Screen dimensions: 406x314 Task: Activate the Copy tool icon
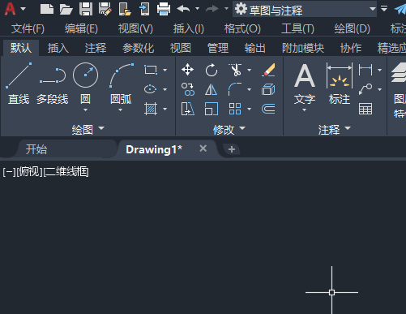click(187, 89)
